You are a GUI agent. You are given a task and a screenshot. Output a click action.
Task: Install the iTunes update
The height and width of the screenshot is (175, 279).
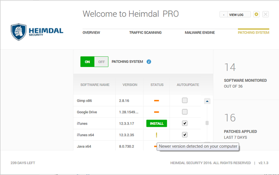pyautogui.click(x=156, y=123)
